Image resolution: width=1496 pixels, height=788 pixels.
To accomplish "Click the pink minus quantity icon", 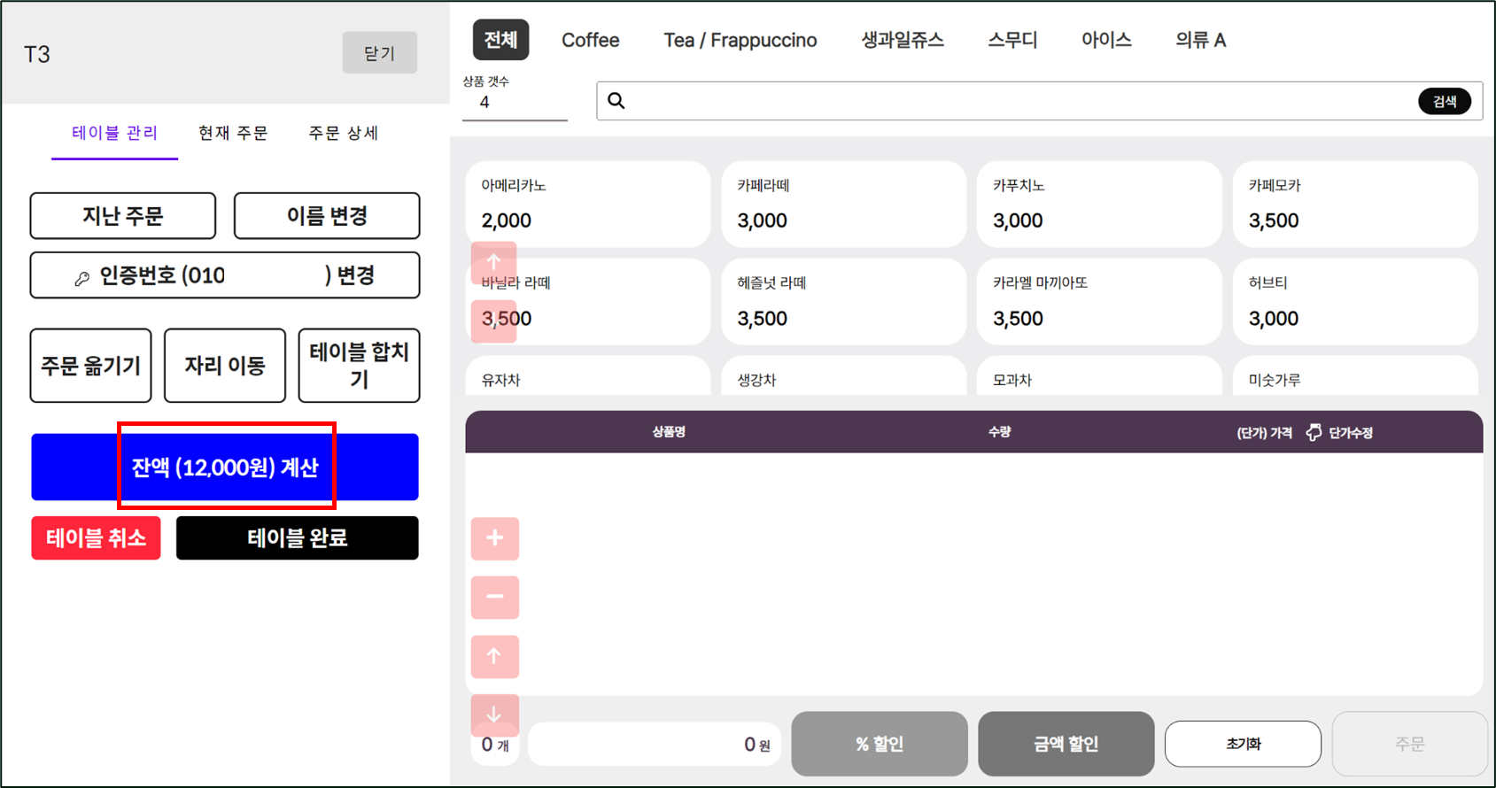I will point(494,597).
